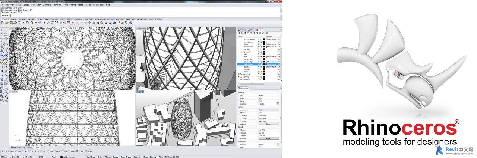Expand the engineersurface layer group
Screen dimensions: 477x158
point(241,52)
